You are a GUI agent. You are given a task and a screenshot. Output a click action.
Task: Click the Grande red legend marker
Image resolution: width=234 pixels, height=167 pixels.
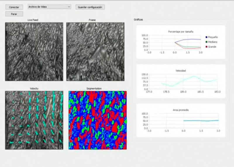[207, 47]
